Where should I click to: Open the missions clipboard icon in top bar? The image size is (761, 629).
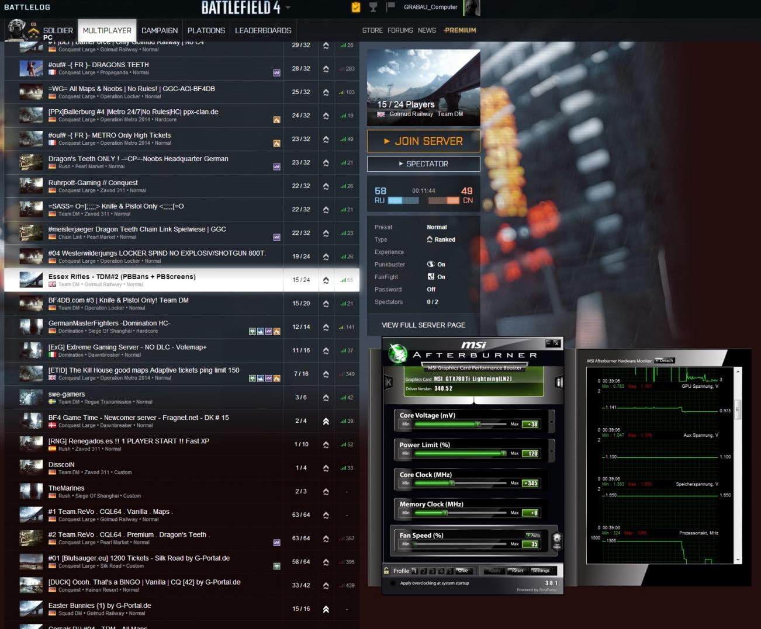pos(356,7)
